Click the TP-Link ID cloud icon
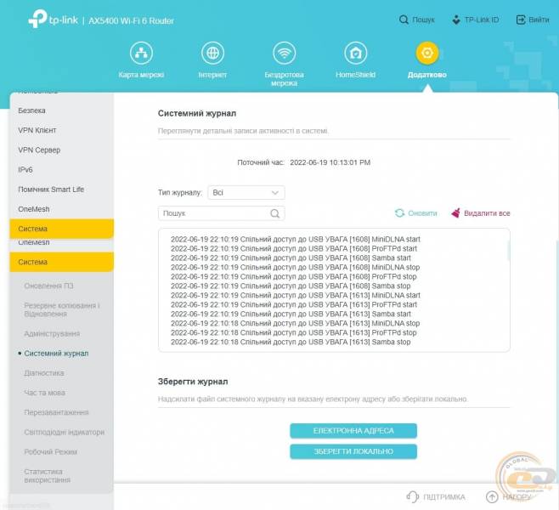The height and width of the screenshot is (510, 559). click(x=456, y=20)
